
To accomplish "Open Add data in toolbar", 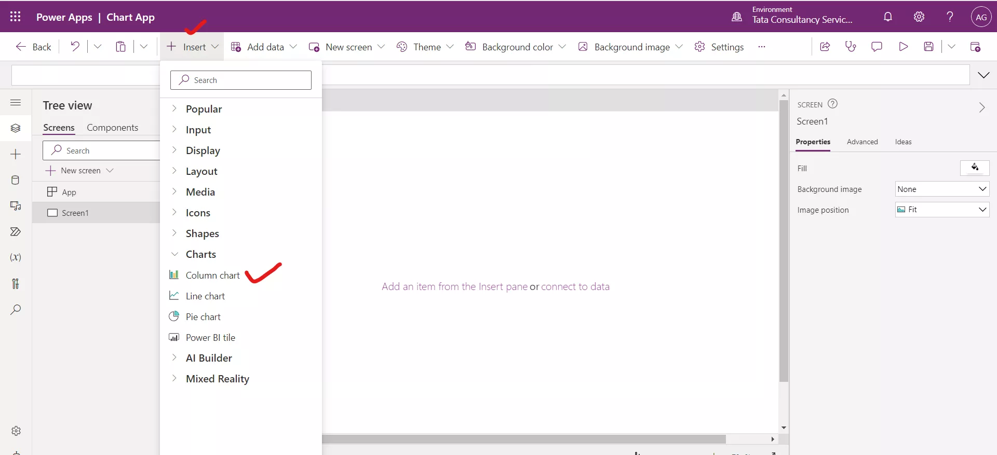I will click(x=264, y=47).
